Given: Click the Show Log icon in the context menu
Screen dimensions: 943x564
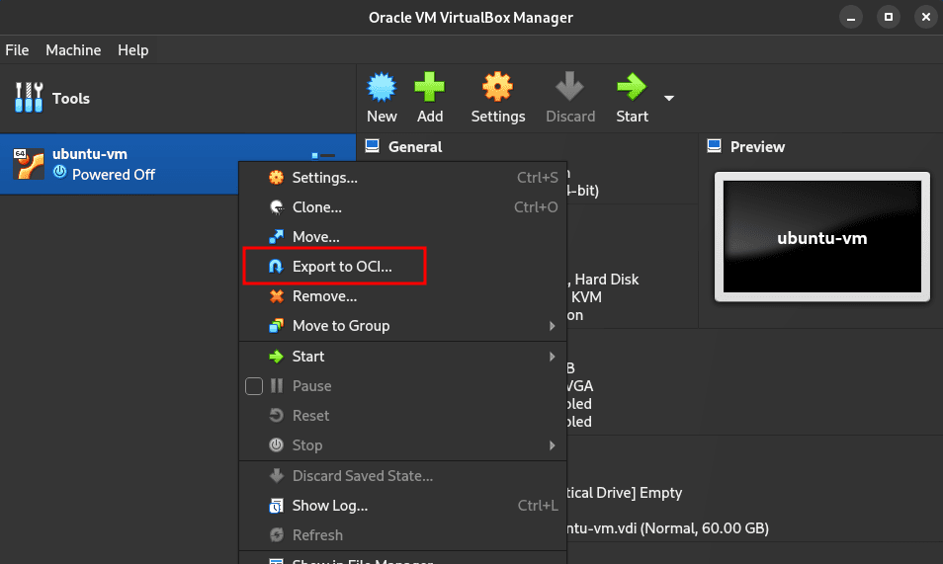Looking at the screenshot, I should (276, 506).
